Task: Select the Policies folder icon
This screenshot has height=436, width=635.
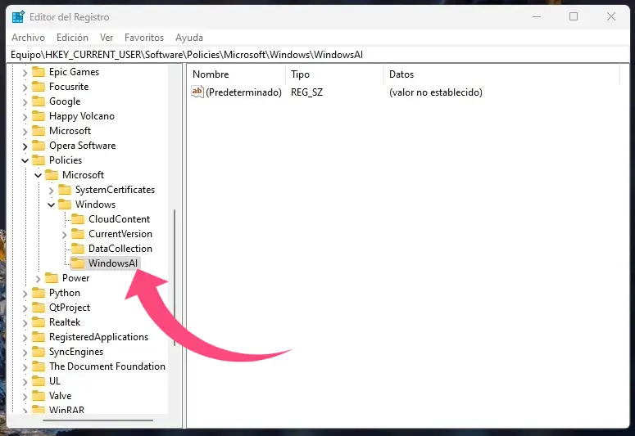Action: point(39,160)
